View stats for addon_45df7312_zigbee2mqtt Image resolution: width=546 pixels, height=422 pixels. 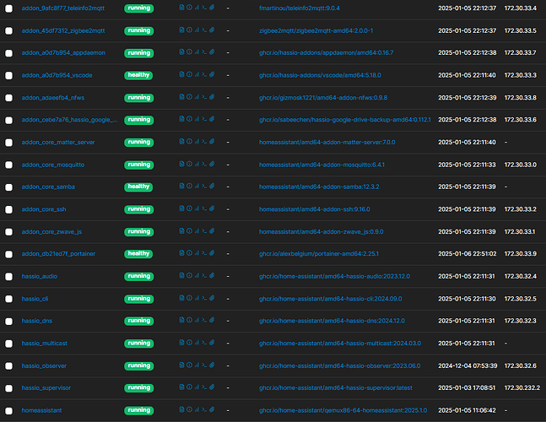pyautogui.click(x=197, y=30)
